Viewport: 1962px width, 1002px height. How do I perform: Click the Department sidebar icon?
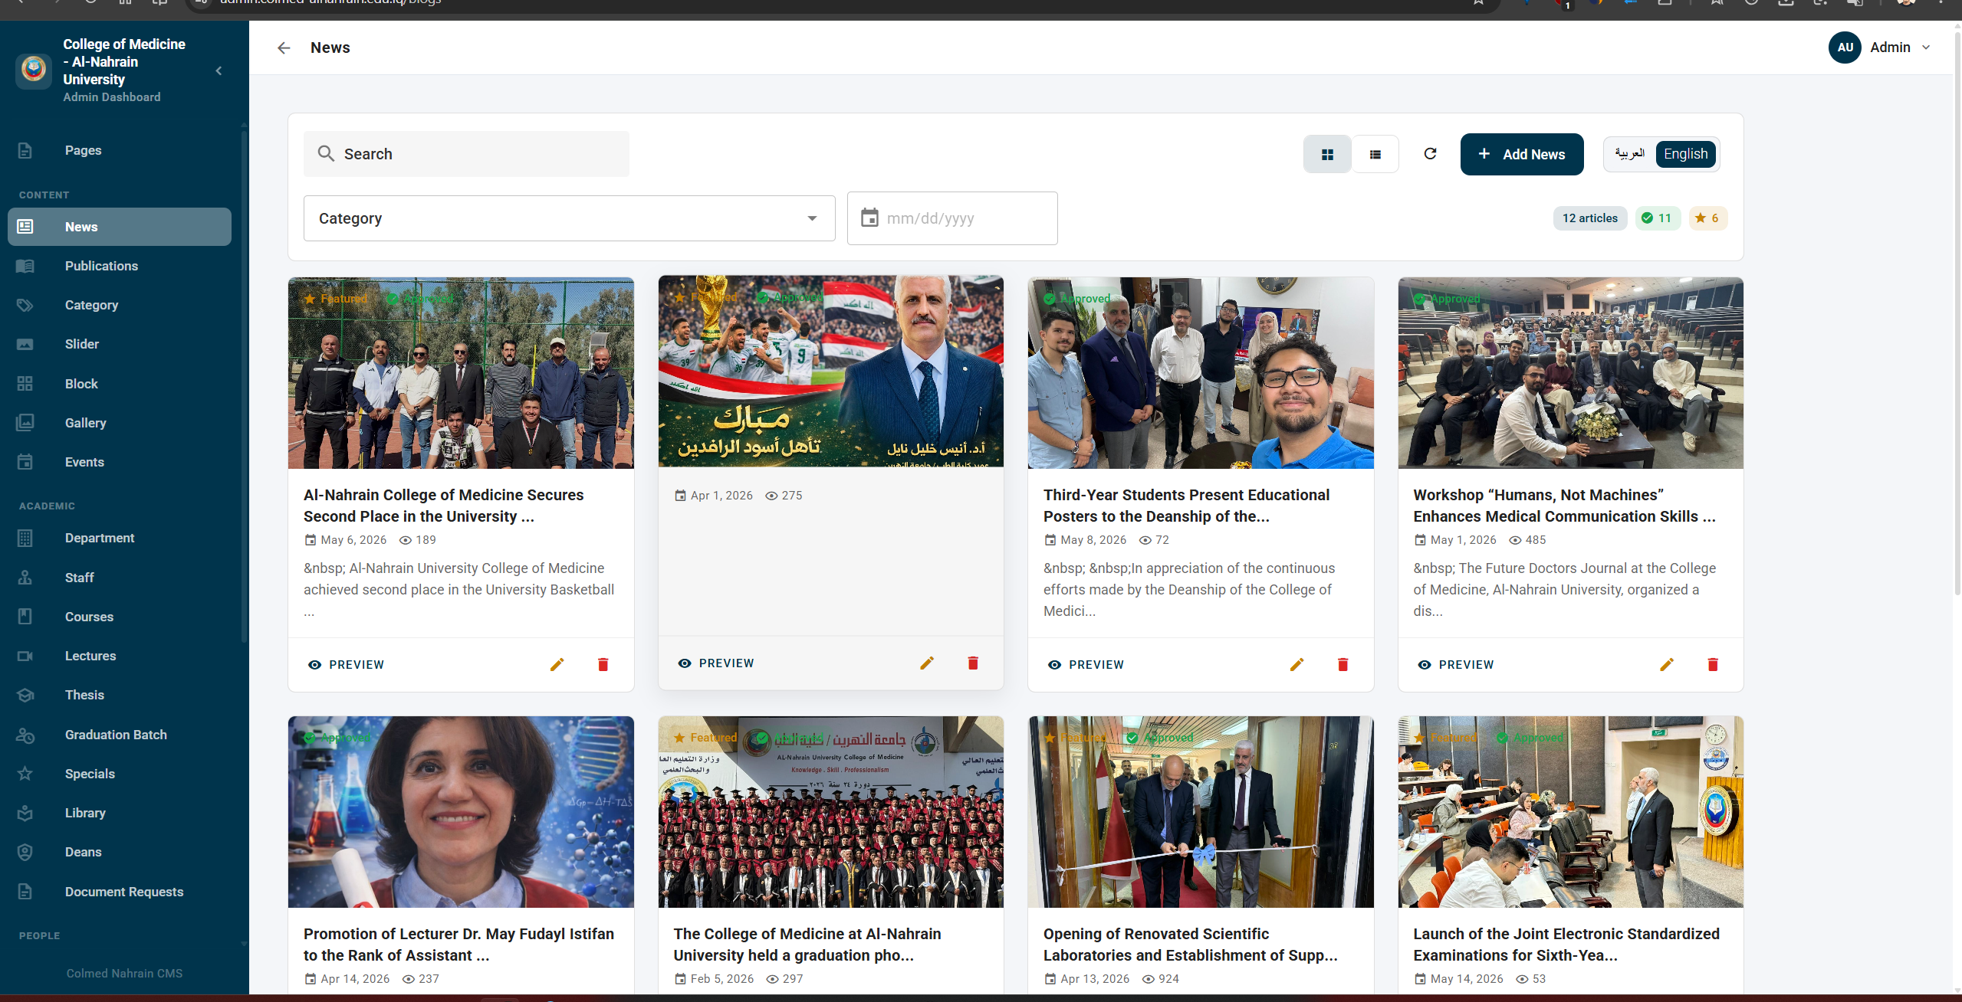click(25, 538)
